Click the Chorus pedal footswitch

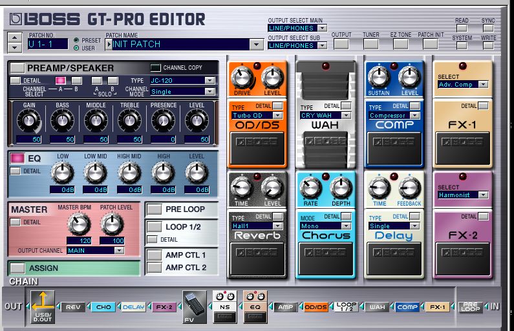coord(326,259)
